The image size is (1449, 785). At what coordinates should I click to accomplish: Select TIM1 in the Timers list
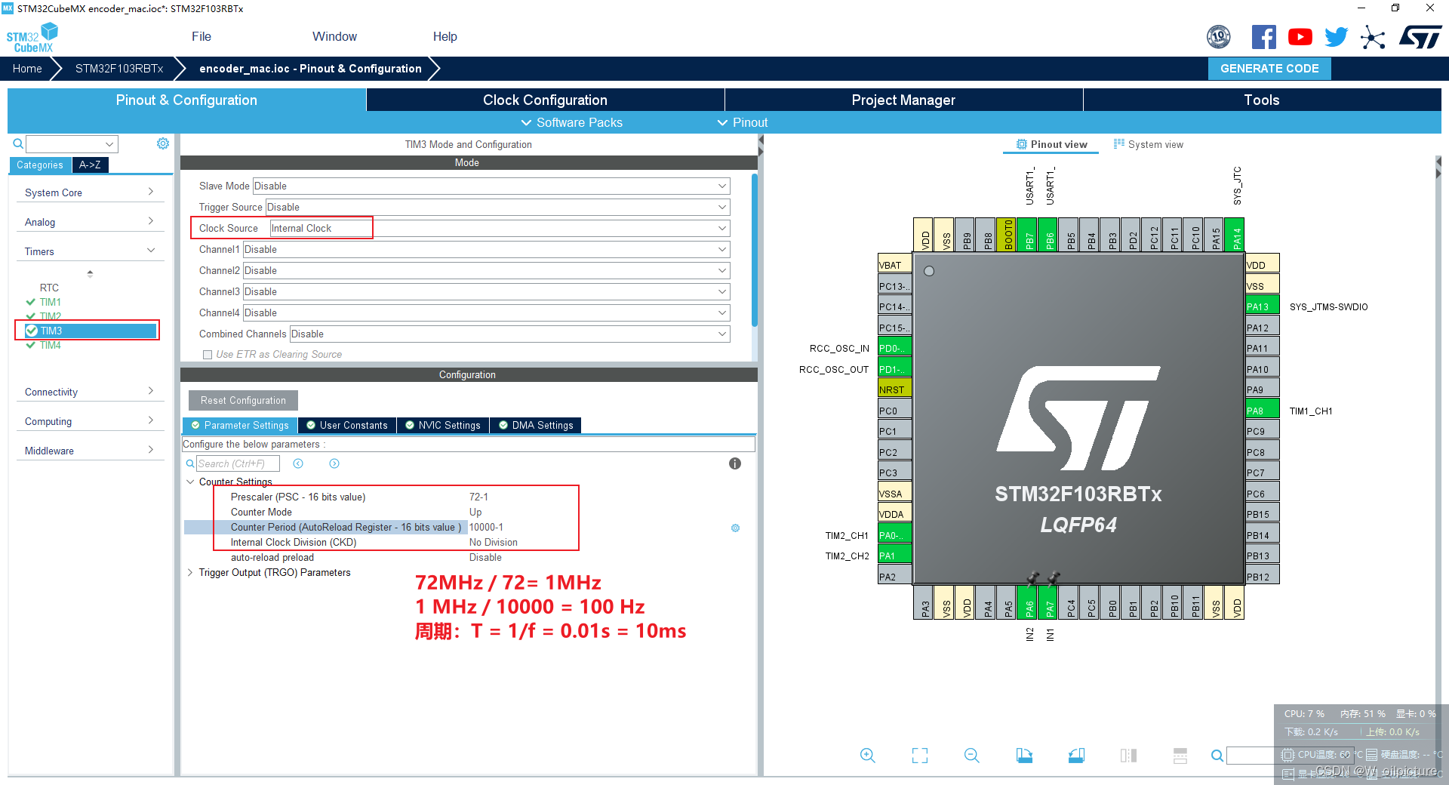[x=51, y=302]
